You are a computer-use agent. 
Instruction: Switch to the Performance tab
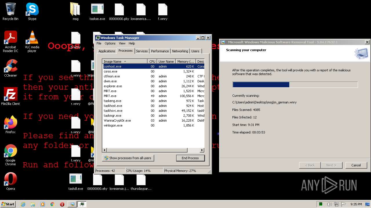pyautogui.click(x=160, y=51)
